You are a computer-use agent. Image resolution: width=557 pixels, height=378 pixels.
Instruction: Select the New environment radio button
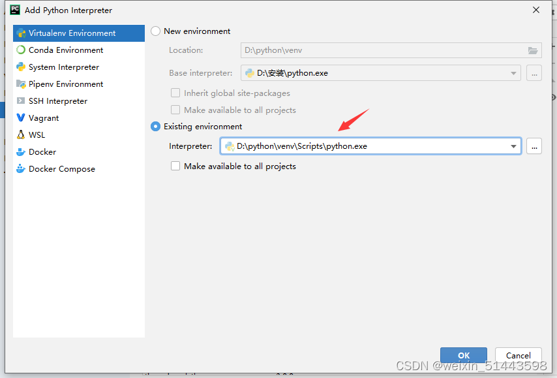156,31
